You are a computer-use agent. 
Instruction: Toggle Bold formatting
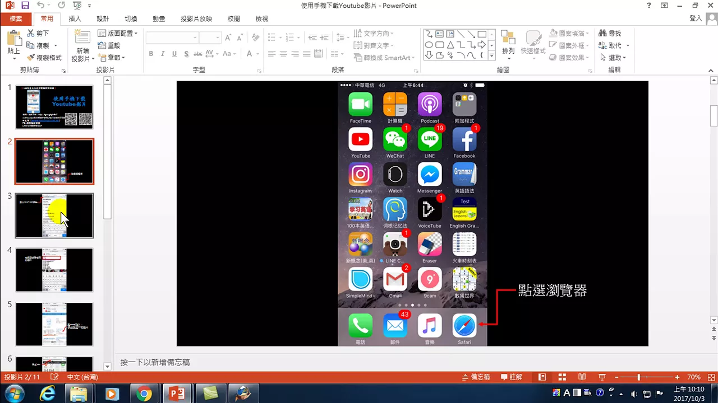pos(151,54)
